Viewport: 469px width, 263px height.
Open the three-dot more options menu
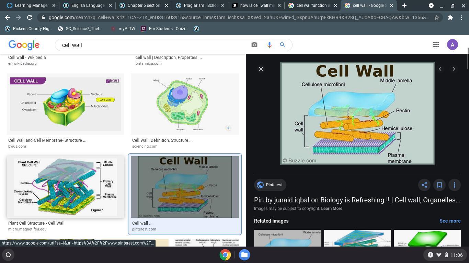tap(454, 185)
